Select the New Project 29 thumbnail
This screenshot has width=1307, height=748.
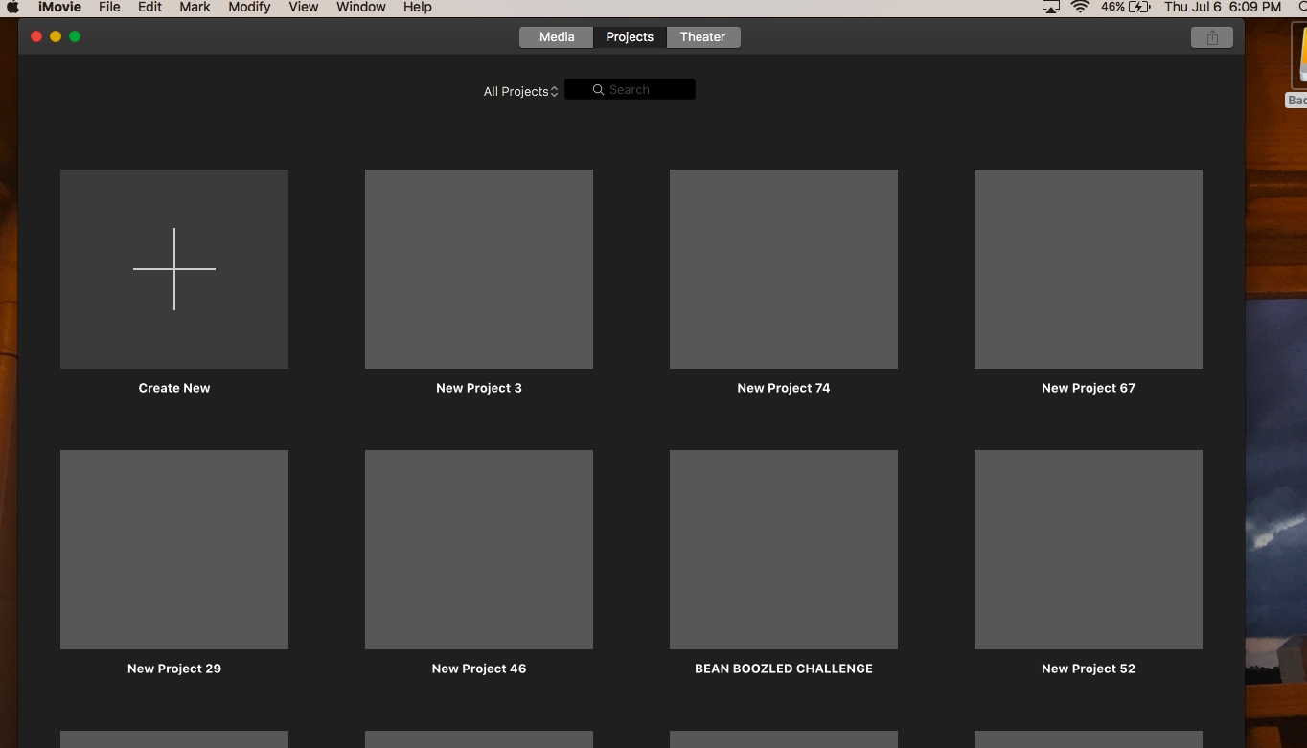click(x=174, y=550)
